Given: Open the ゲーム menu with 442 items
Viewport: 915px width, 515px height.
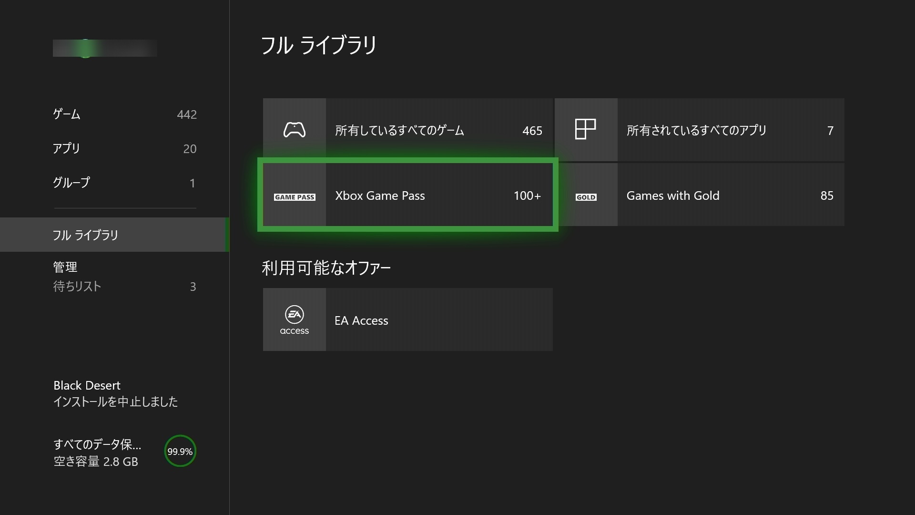Looking at the screenshot, I should 124,114.
